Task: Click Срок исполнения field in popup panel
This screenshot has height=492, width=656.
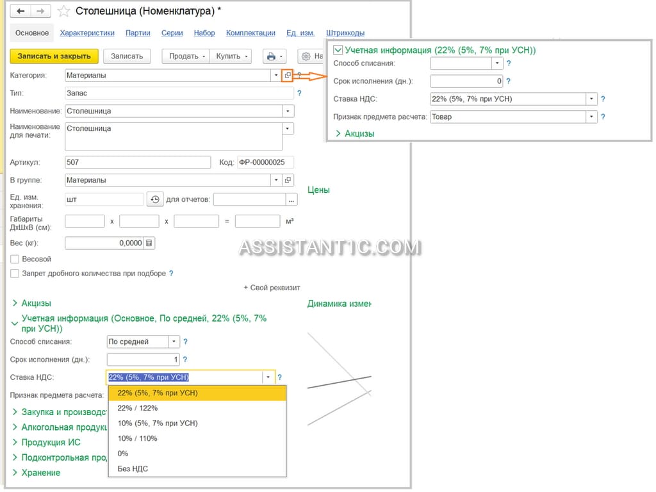Action: click(x=466, y=81)
